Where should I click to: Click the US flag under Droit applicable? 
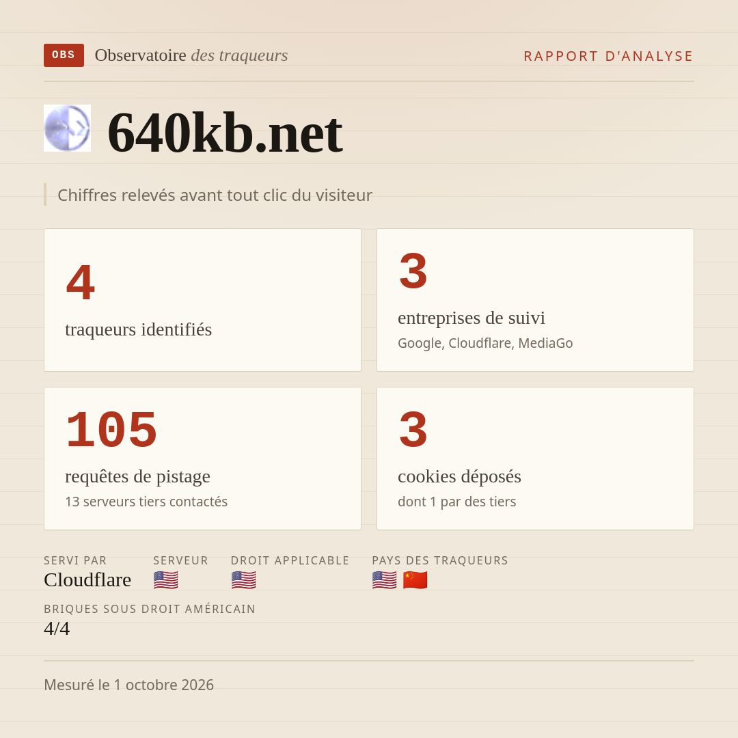[243, 580]
